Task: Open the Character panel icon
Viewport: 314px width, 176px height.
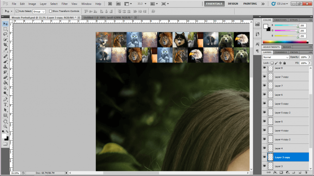Action: point(257,44)
